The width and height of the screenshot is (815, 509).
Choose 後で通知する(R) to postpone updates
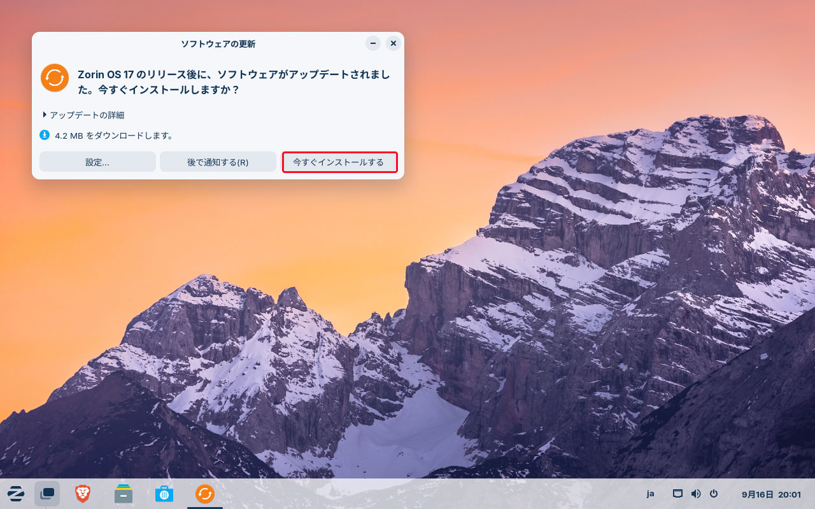click(x=218, y=162)
